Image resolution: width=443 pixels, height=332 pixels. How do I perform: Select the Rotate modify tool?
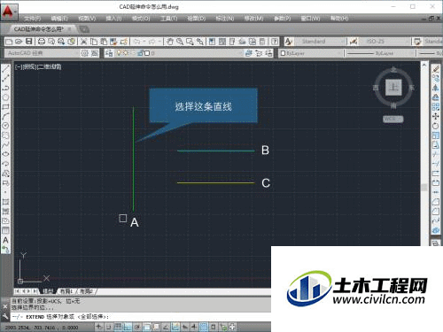point(436,126)
